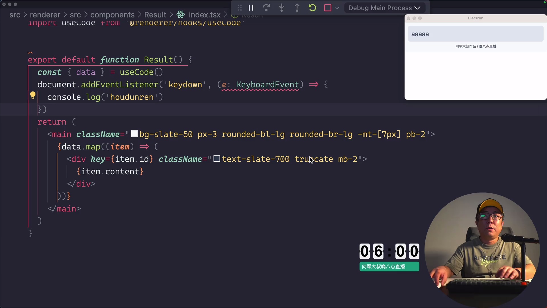Image resolution: width=547 pixels, height=308 pixels.
Task: Click the debug toolbar drag handle
Action: (x=240, y=8)
